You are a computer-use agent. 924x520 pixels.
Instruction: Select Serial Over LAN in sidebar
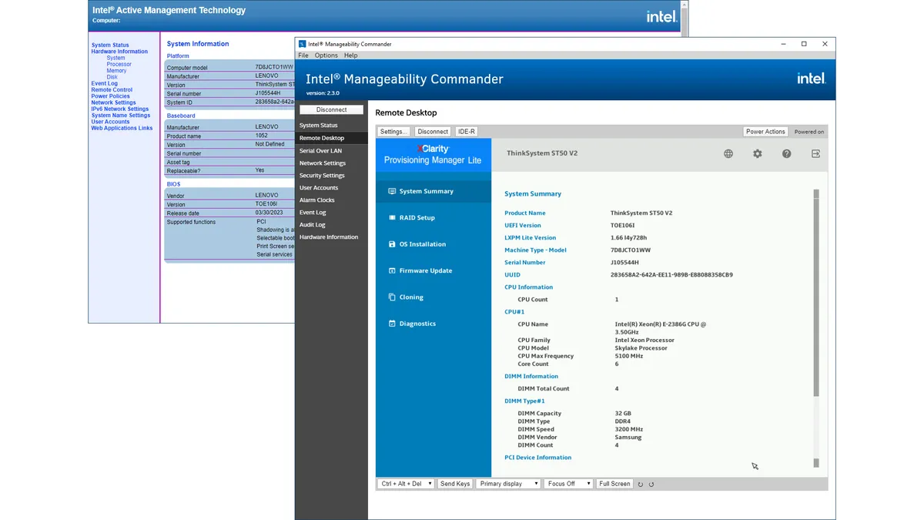click(x=320, y=151)
